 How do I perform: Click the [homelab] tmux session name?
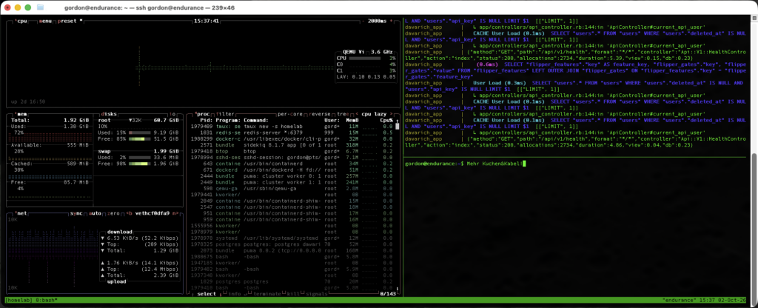point(19,301)
